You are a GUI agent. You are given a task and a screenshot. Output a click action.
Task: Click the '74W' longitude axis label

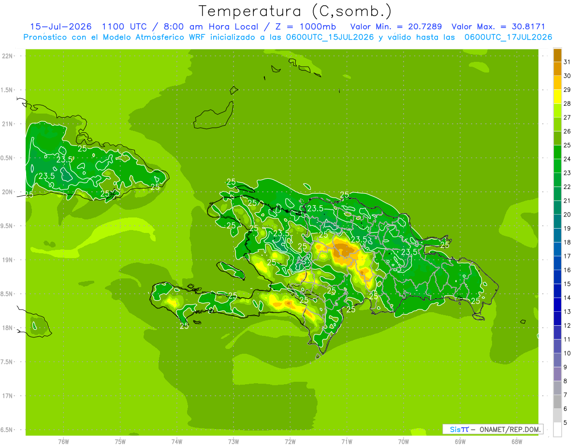(176, 441)
